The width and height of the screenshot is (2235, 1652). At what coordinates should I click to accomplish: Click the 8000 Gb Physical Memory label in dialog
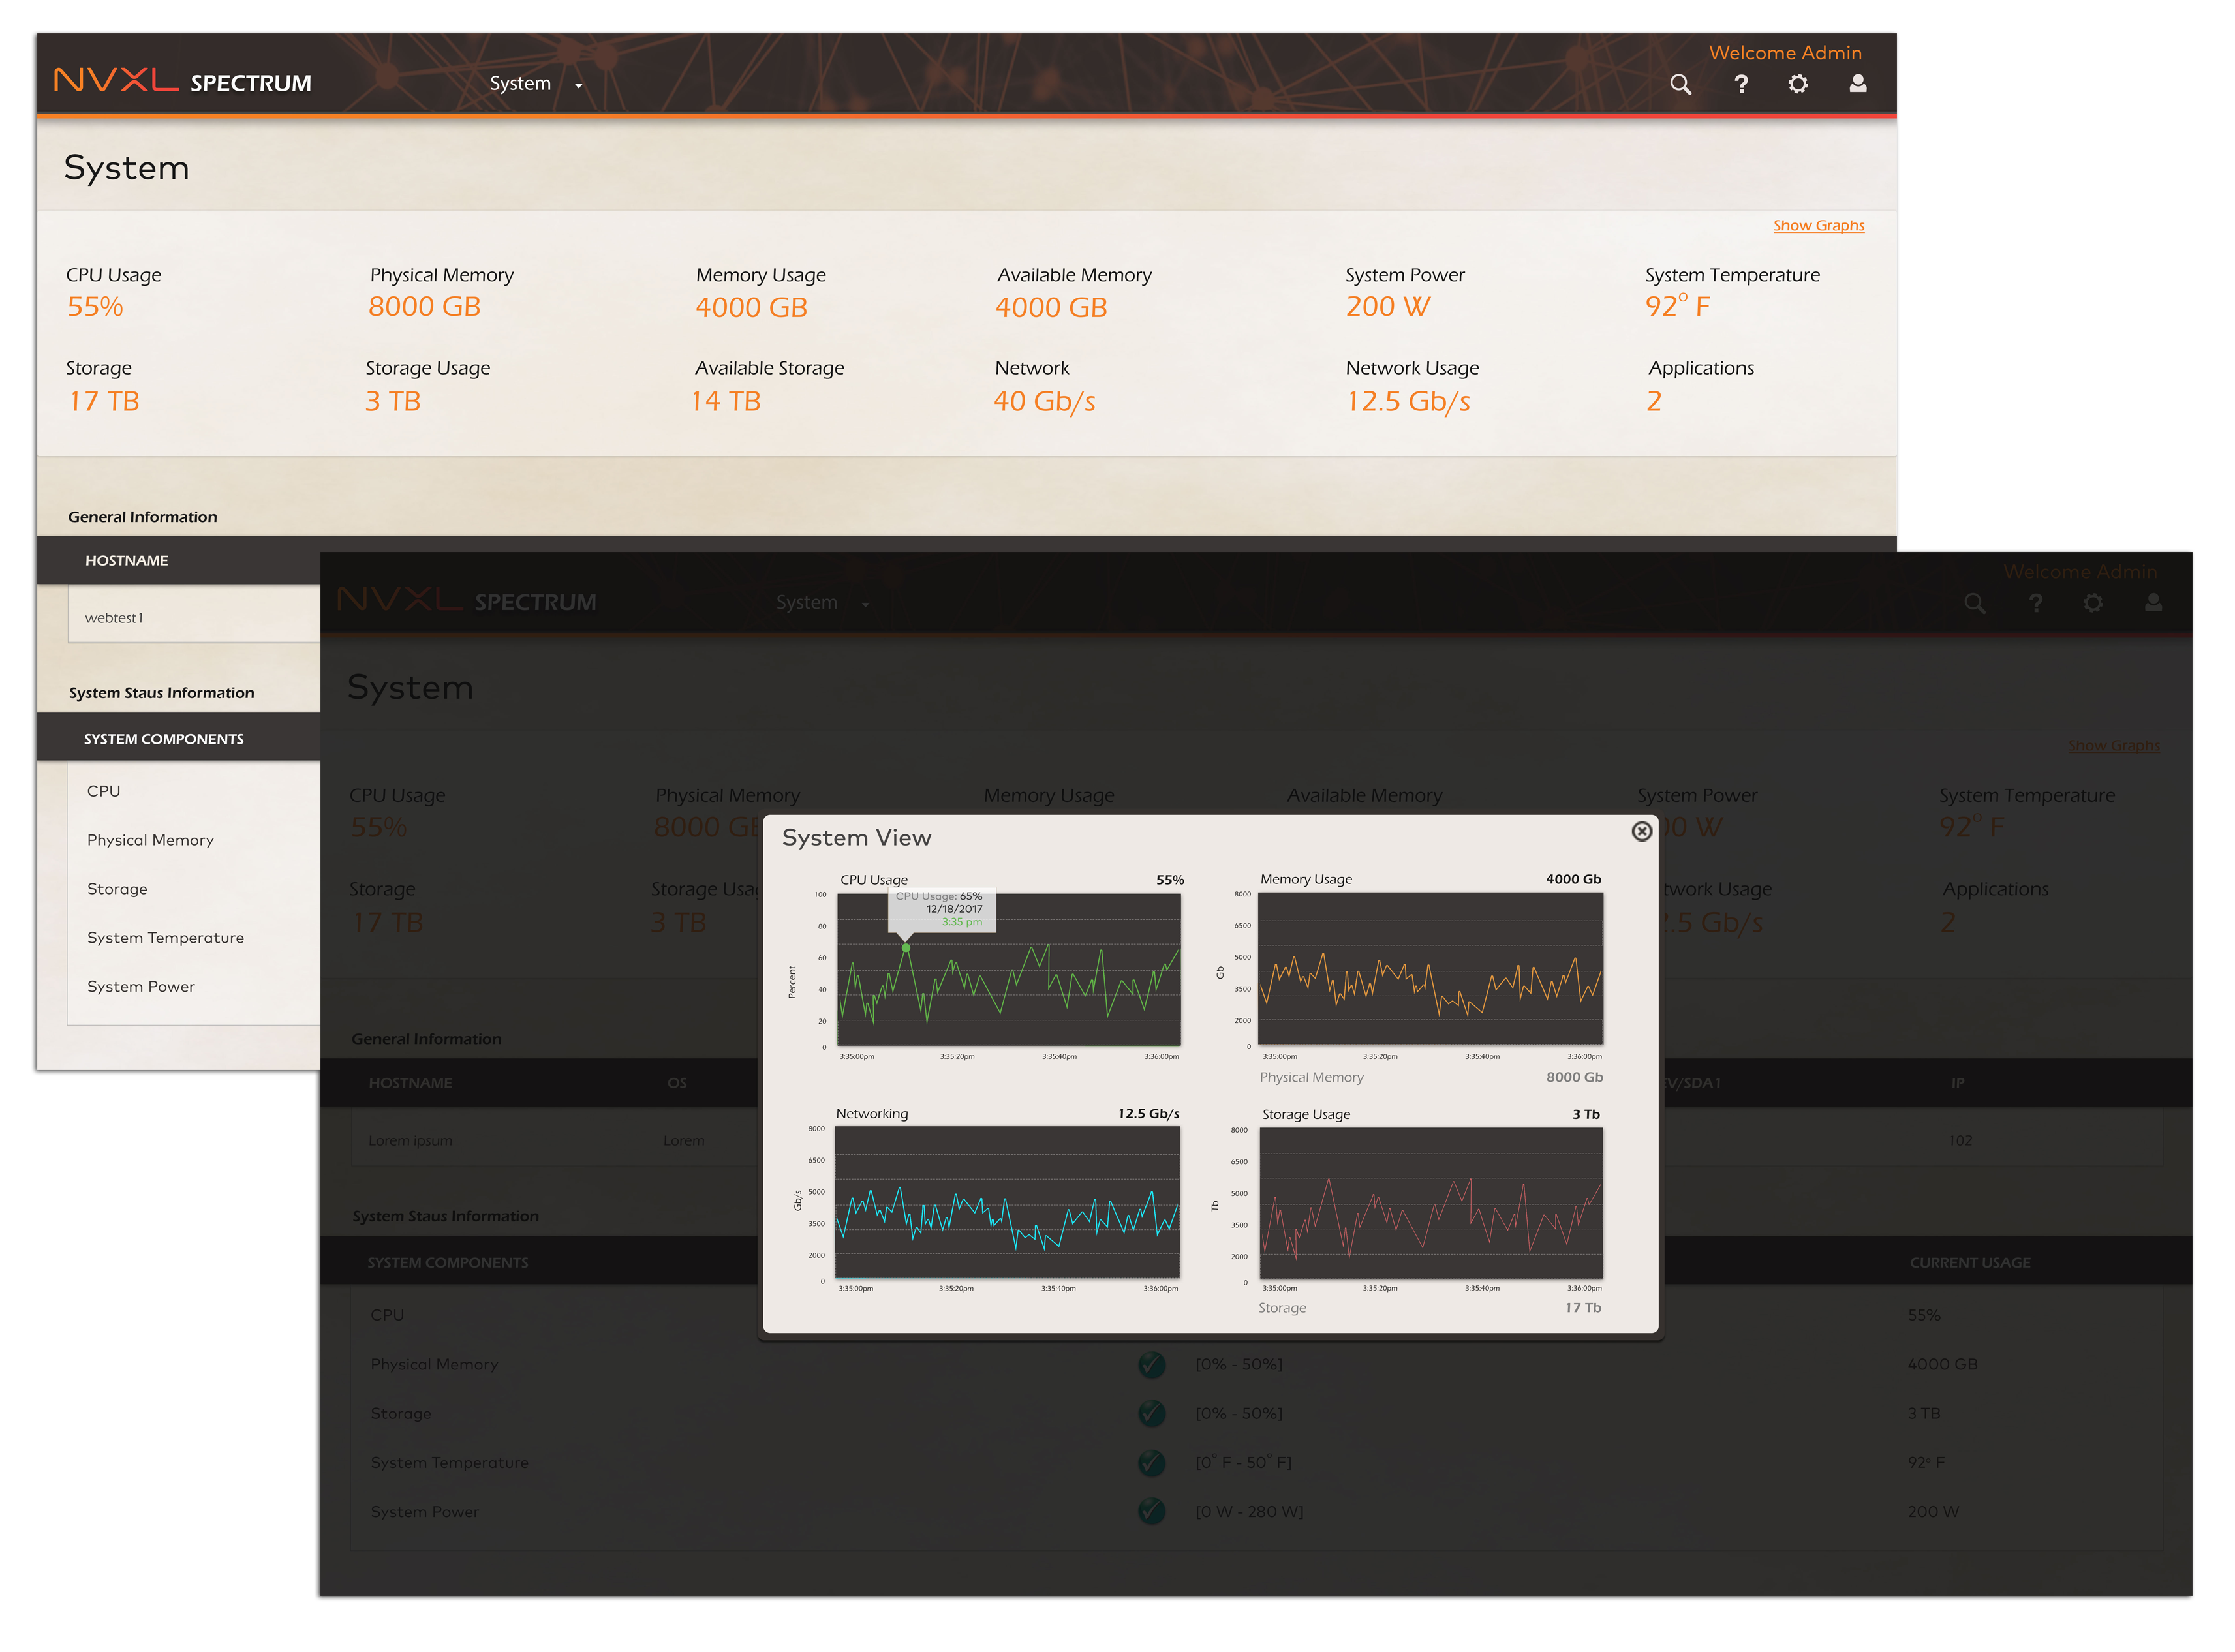(1574, 1077)
